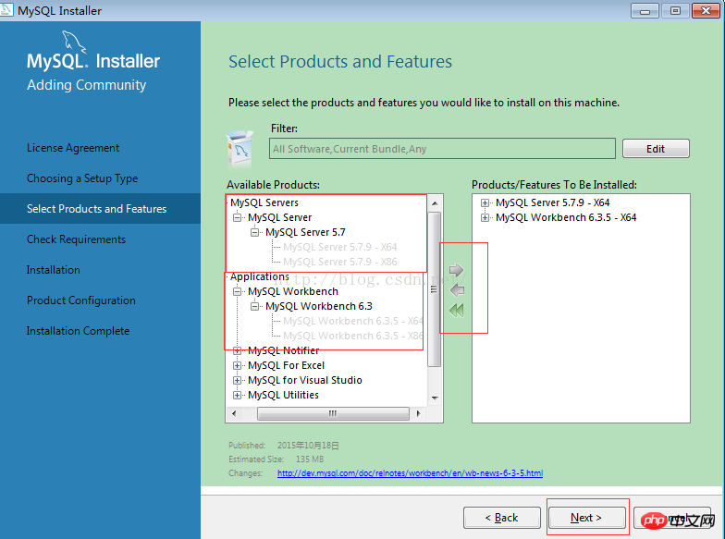
Task: Close the MySQL Installer window
Action: point(706,10)
